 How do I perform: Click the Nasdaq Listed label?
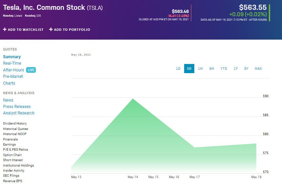[13, 16]
